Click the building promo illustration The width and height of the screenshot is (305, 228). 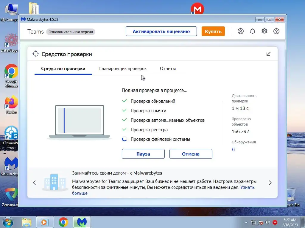(55, 182)
